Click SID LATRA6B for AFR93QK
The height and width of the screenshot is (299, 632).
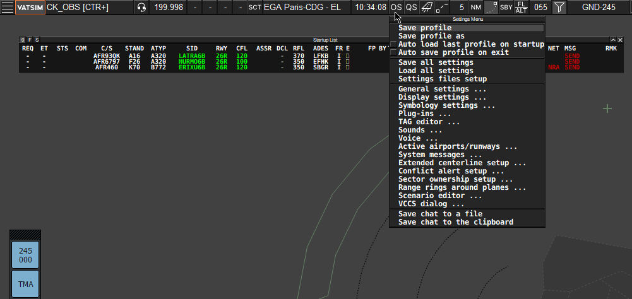point(192,56)
